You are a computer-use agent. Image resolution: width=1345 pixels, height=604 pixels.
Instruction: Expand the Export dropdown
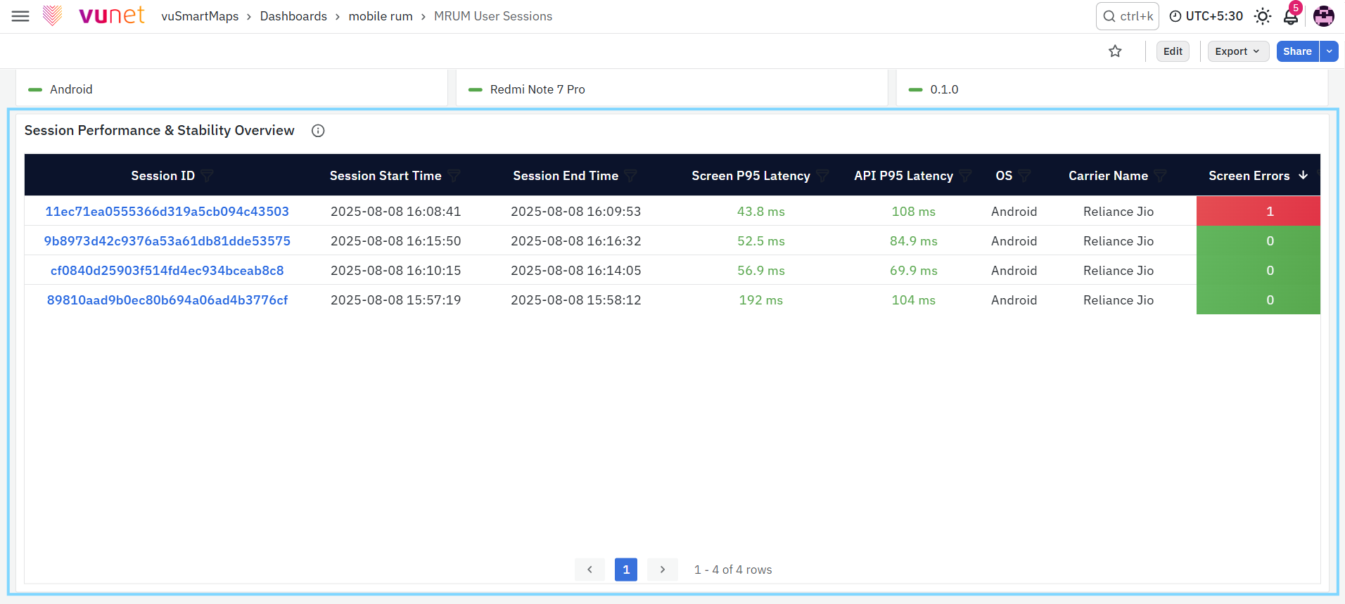coord(1238,51)
